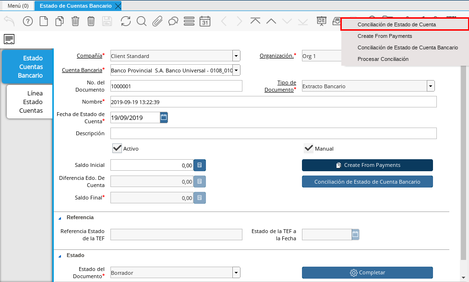
Task: Expand the Cuenta Bancaria dropdown
Action: click(x=236, y=70)
